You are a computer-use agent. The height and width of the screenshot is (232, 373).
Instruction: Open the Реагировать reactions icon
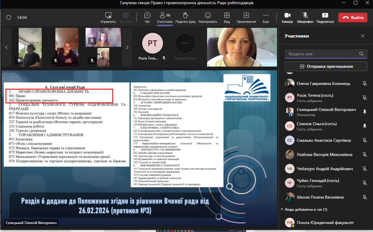[x=208, y=15]
